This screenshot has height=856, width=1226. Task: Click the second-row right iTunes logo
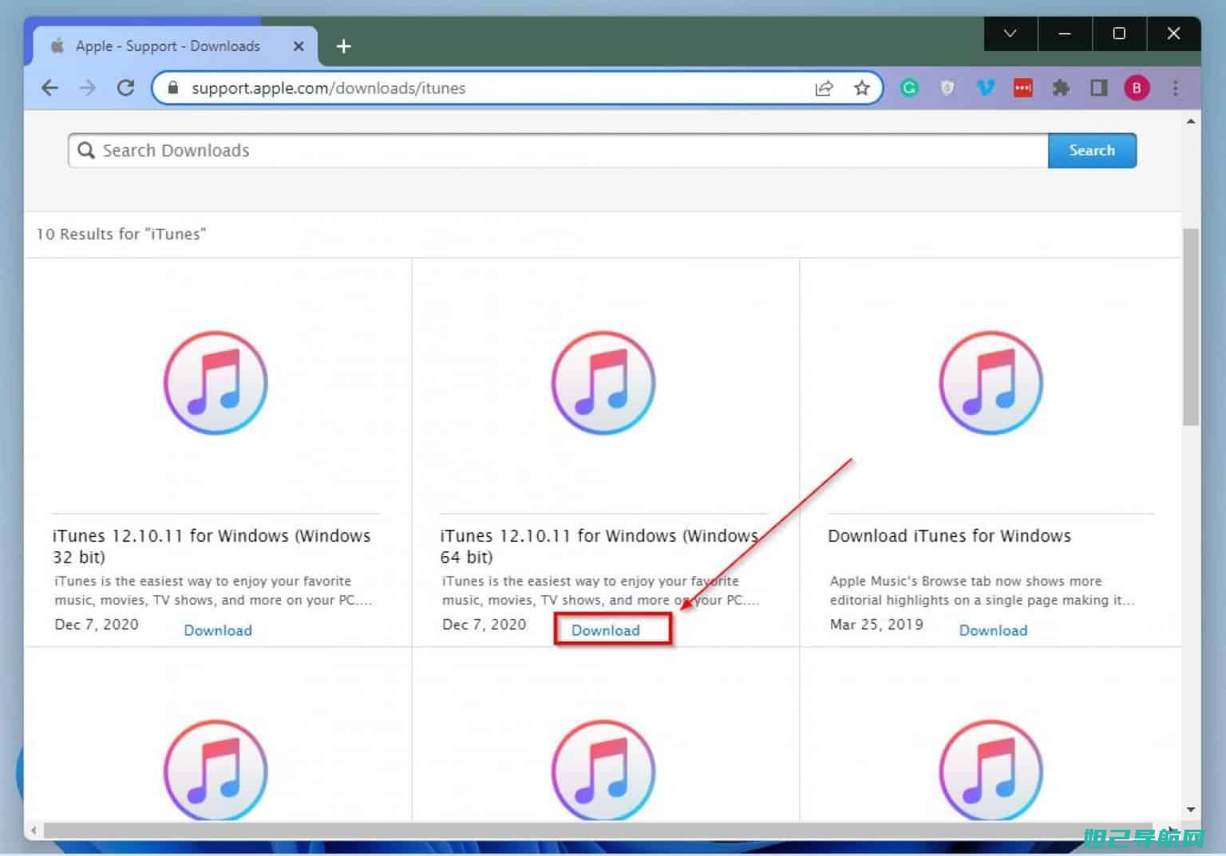pos(991,770)
